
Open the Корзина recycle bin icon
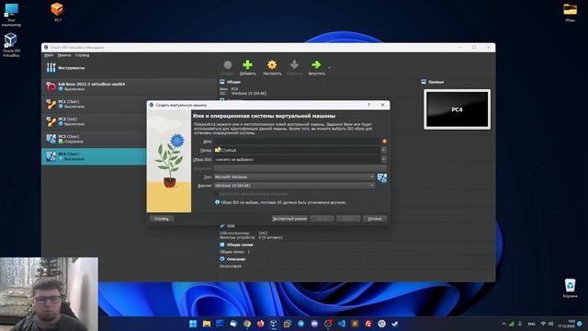point(570,288)
